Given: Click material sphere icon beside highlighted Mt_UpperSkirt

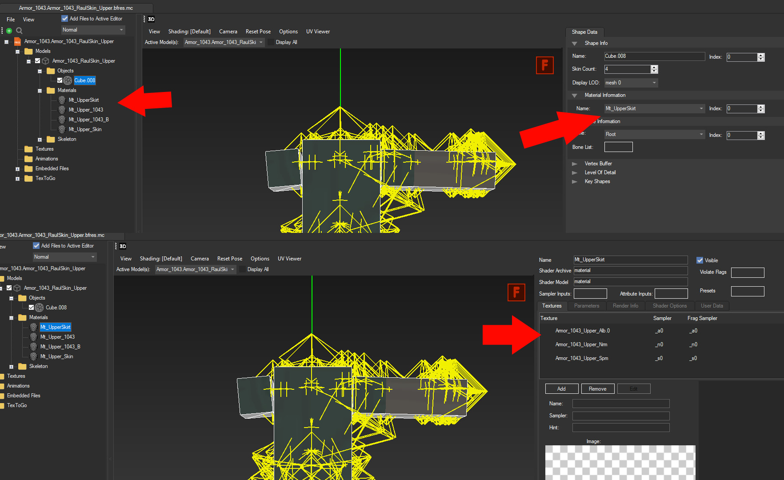Looking at the screenshot, I should (x=33, y=327).
